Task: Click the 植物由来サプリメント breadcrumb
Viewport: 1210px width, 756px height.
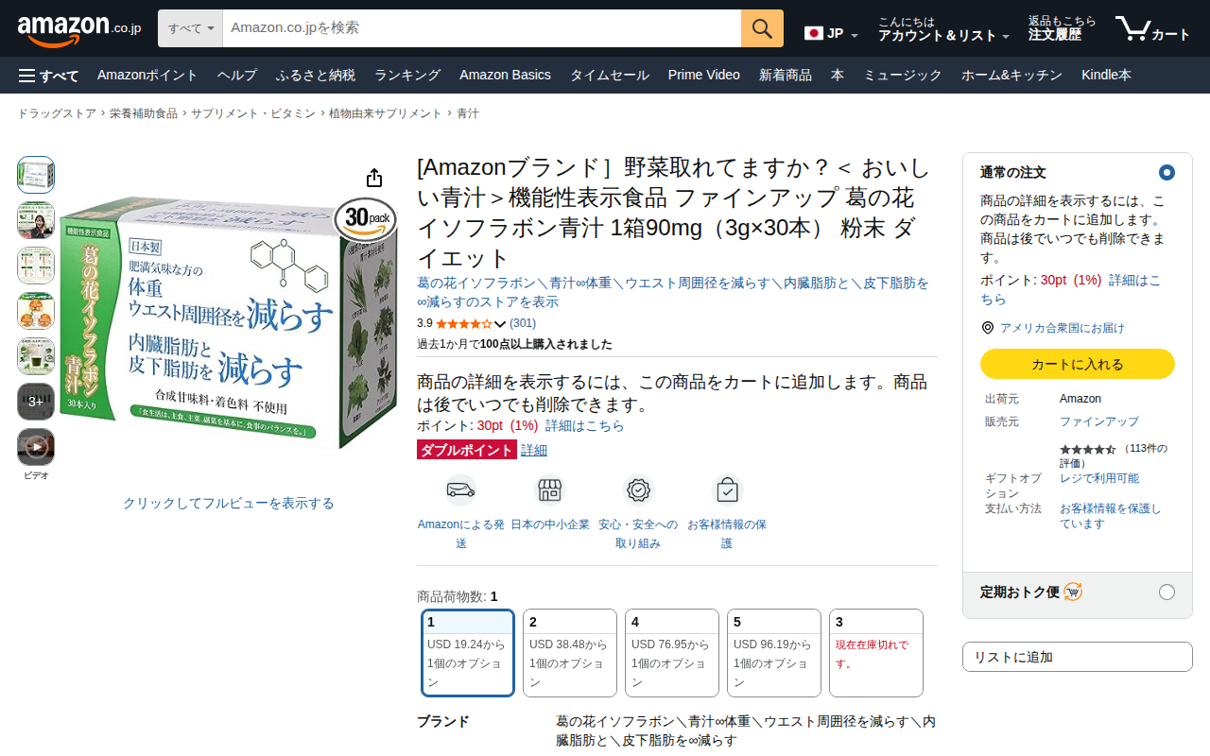Action: [x=386, y=113]
